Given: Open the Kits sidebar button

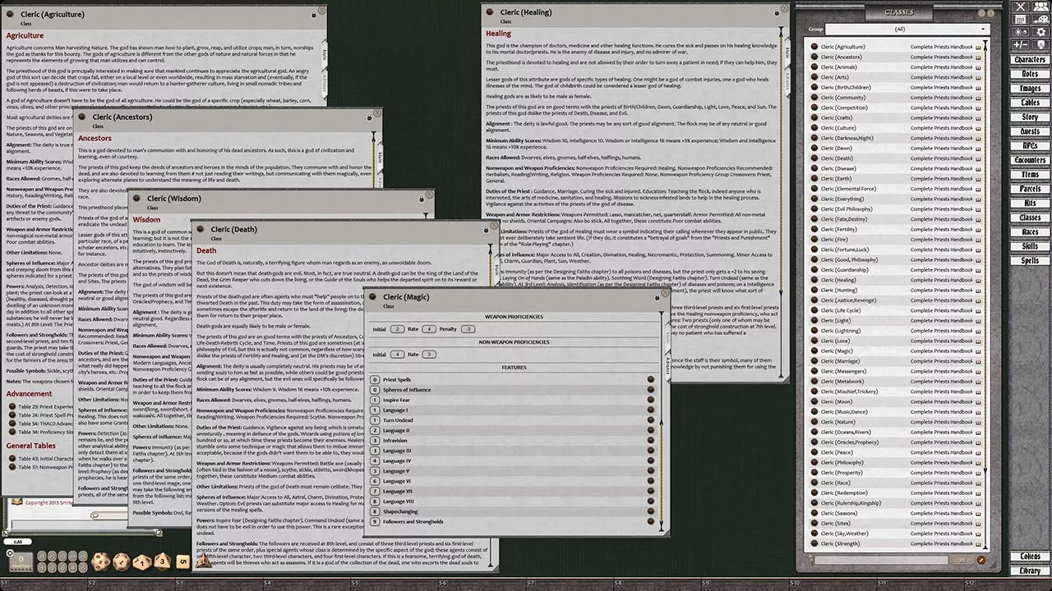Looking at the screenshot, I should coord(1030,204).
